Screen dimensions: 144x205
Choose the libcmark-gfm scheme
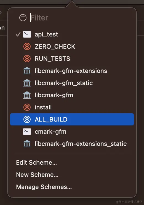(72, 95)
